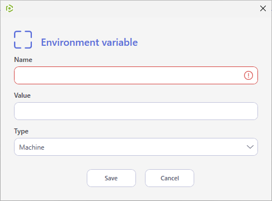Dismiss window with the X icon

point(263,8)
